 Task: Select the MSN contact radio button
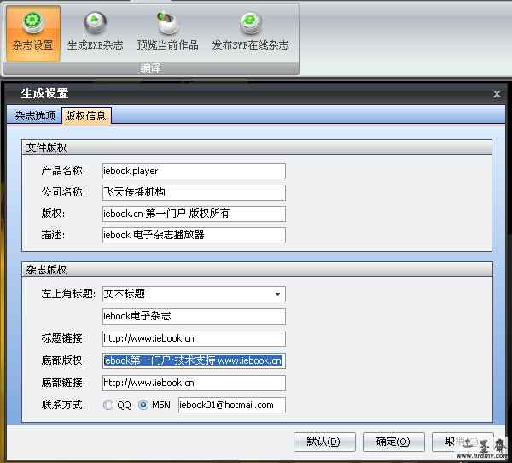[143, 405]
